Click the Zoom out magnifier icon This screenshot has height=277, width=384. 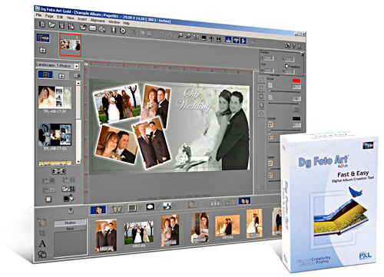[x=188, y=37]
